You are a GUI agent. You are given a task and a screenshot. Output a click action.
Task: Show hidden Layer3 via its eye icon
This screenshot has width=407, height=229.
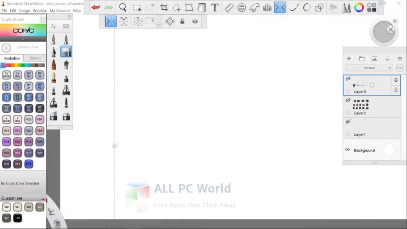[348, 78]
